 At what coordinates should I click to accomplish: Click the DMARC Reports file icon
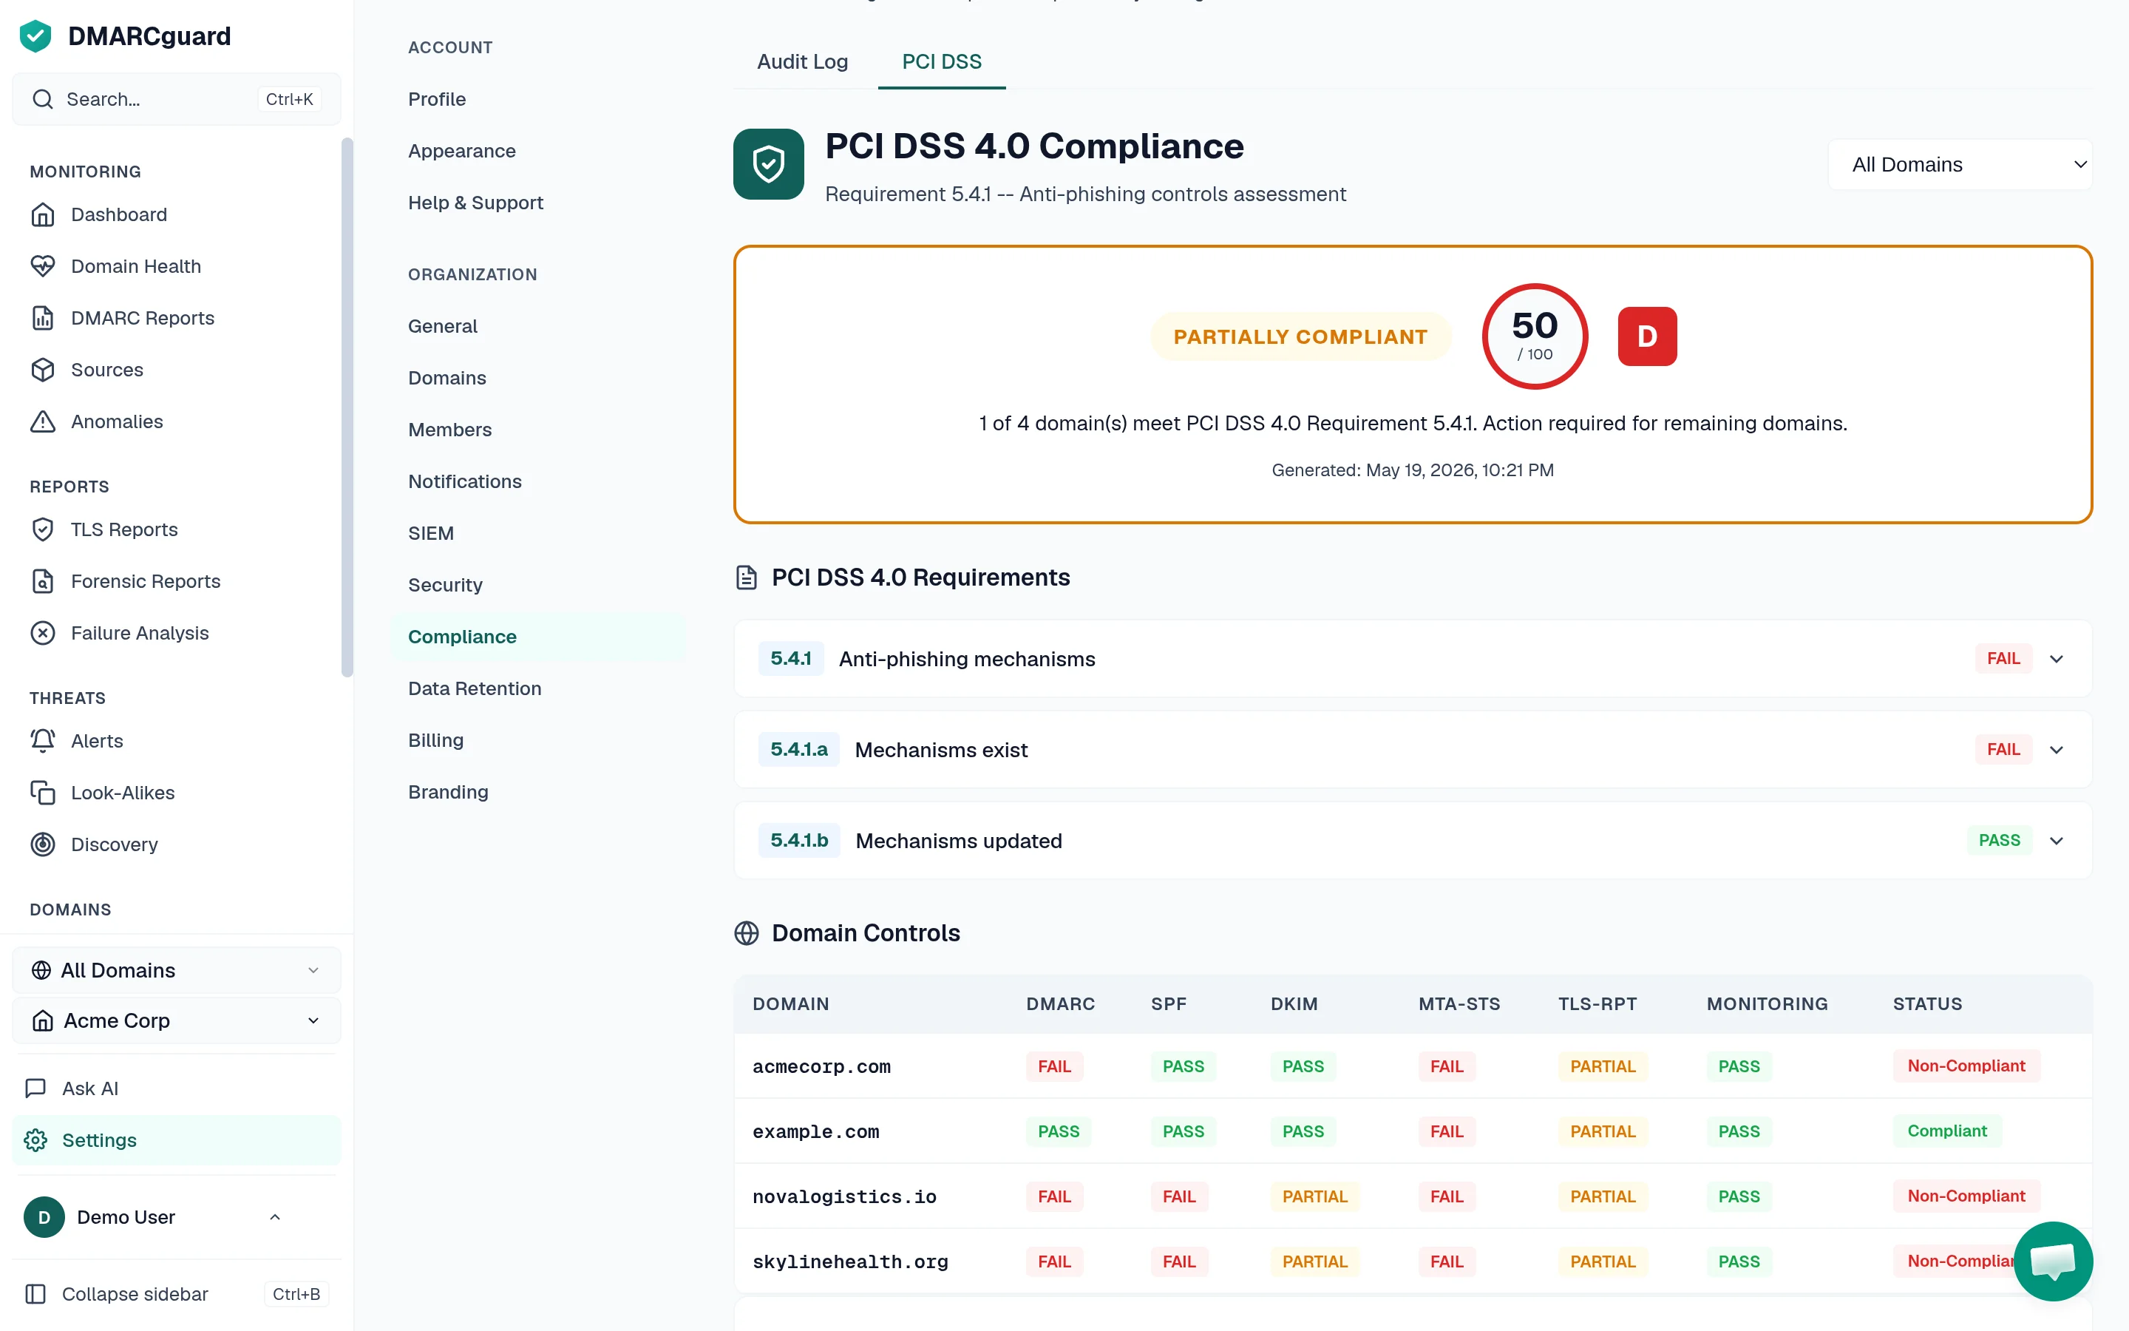[42, 318]
